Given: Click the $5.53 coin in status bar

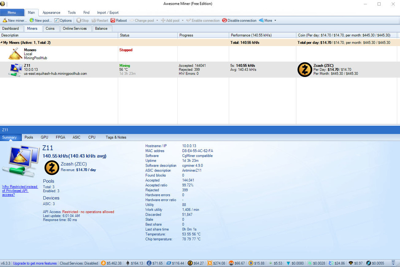Looking at the screenshot, I should [x=275, y=263].
